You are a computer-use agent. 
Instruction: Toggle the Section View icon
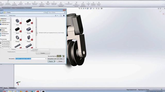point(86,8)
